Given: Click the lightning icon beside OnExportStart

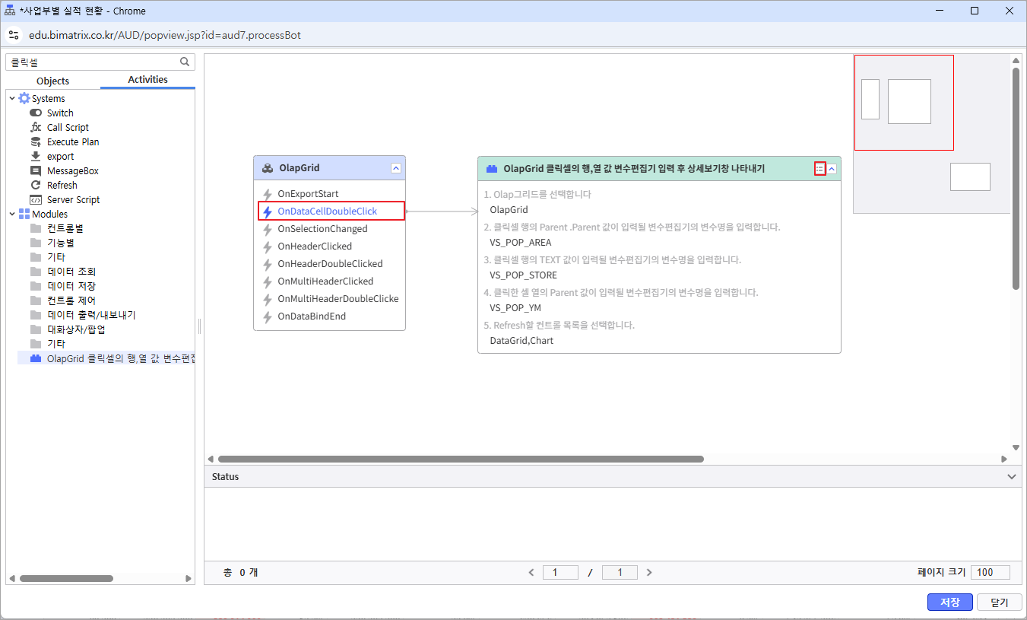Looking at the screenshot, I should pos(268,194).
